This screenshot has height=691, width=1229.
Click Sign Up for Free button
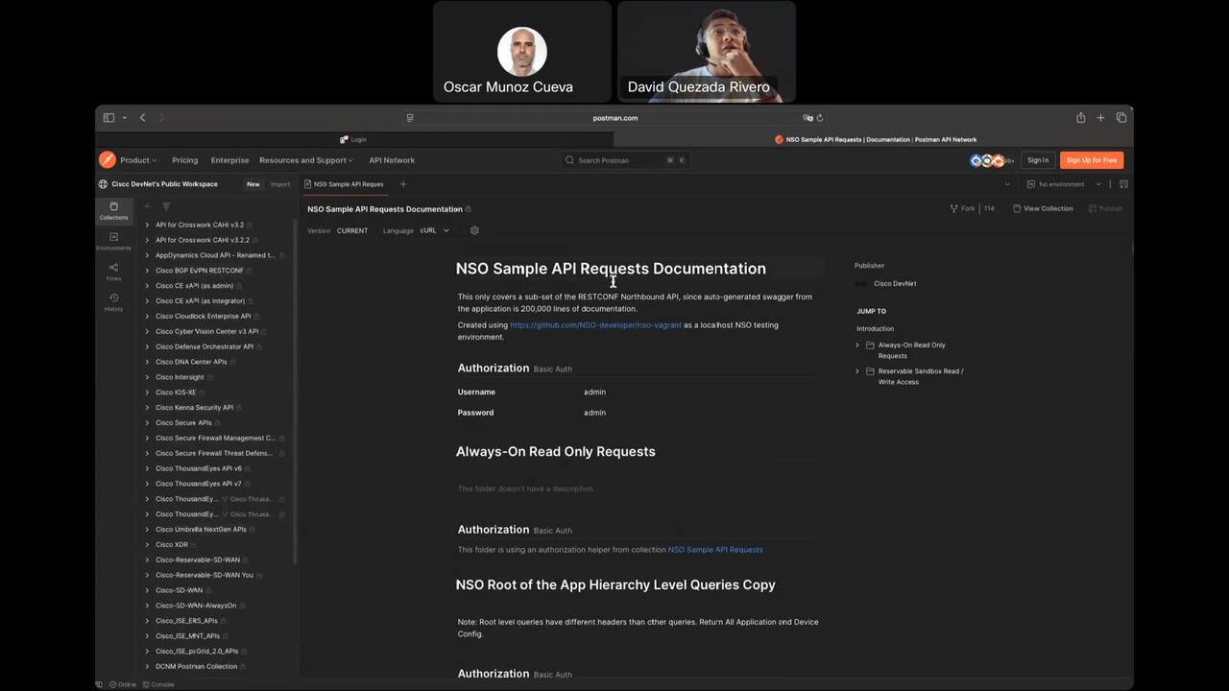click(x=1092, y=160)
